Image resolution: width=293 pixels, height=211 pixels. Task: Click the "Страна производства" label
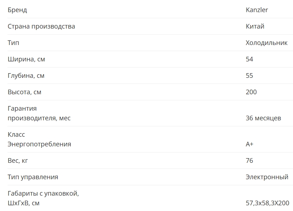[41, 26]
